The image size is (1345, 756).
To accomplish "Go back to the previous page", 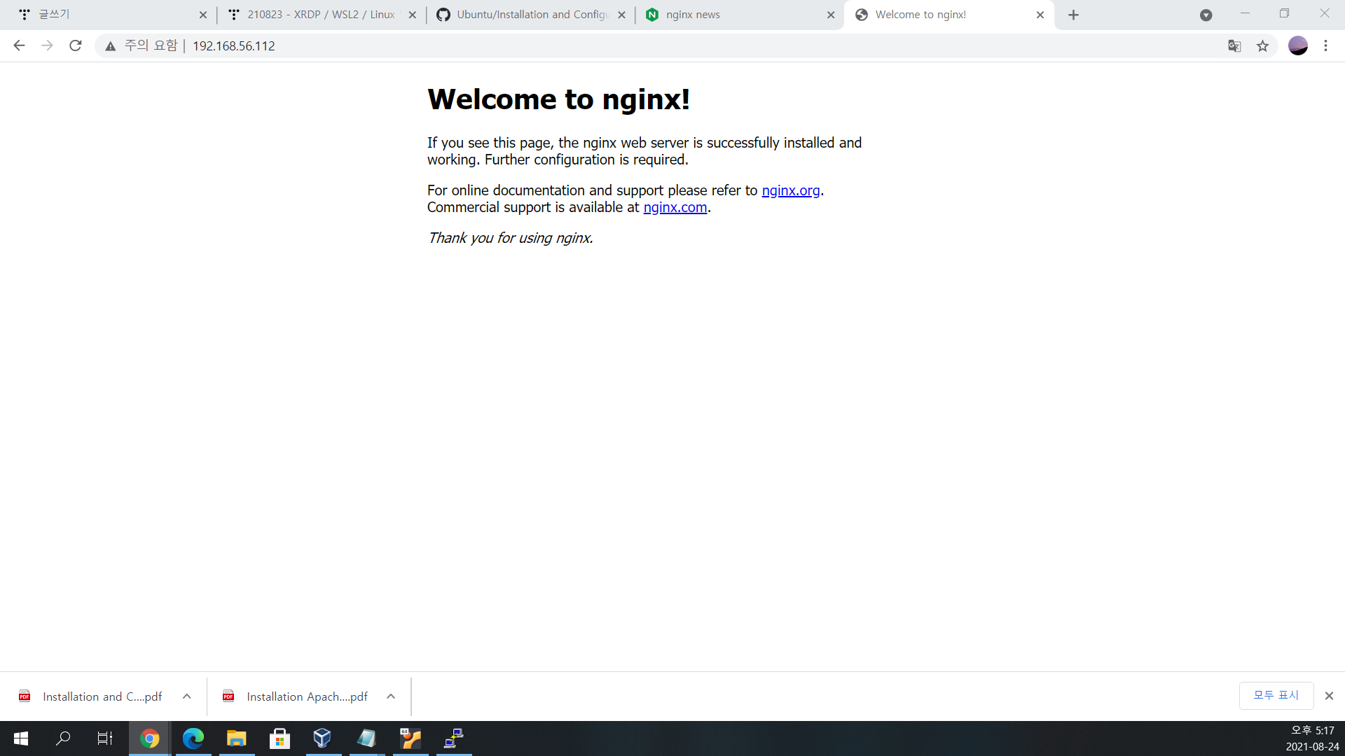I will click(19, 45).
